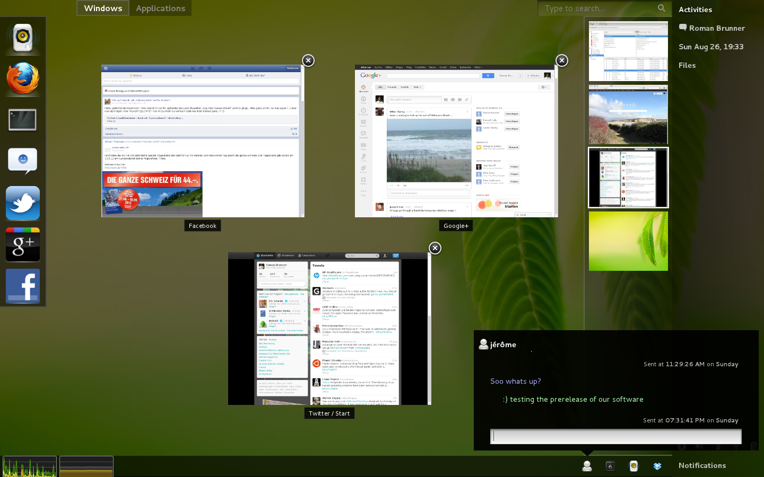Click the Activities button

(x=695, y=10)
